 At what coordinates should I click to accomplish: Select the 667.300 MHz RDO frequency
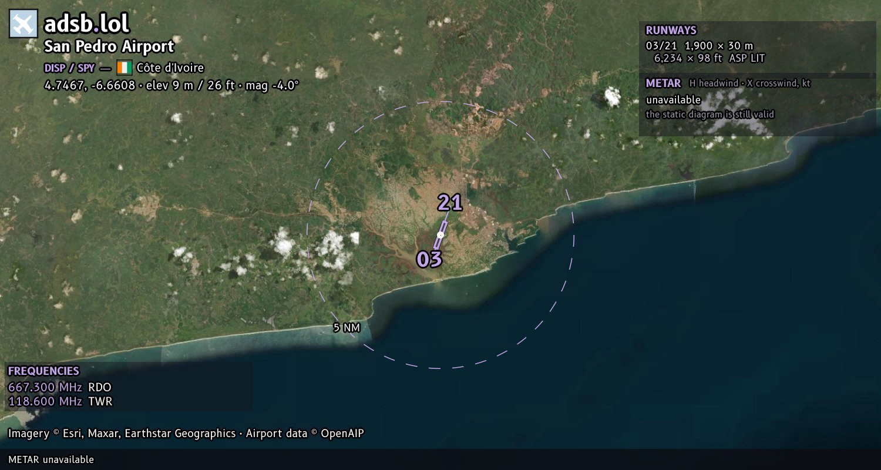[59, 387]
